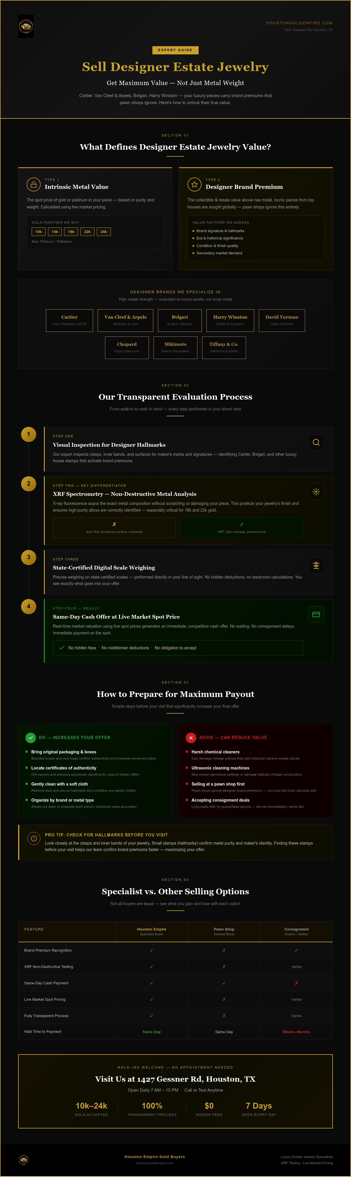Open the Cartier brand card

[70, 320]
